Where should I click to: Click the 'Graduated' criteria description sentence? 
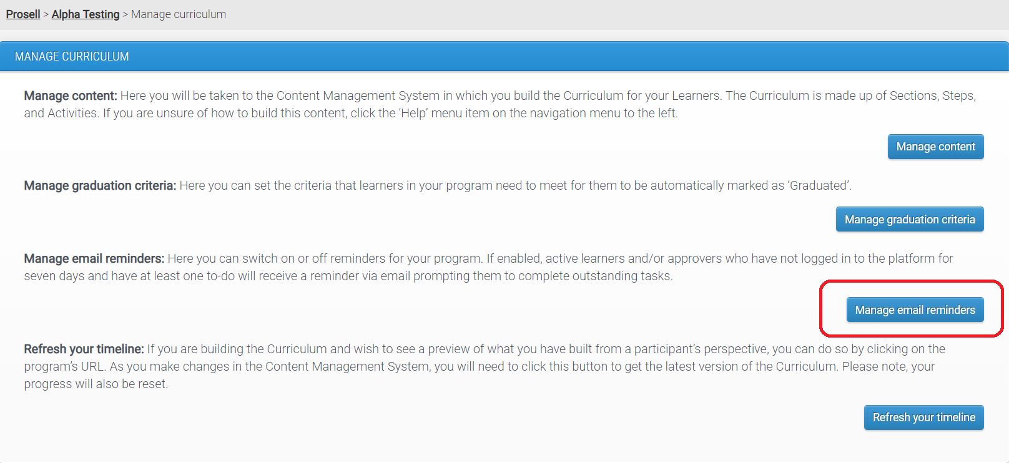tap(515, 186)
